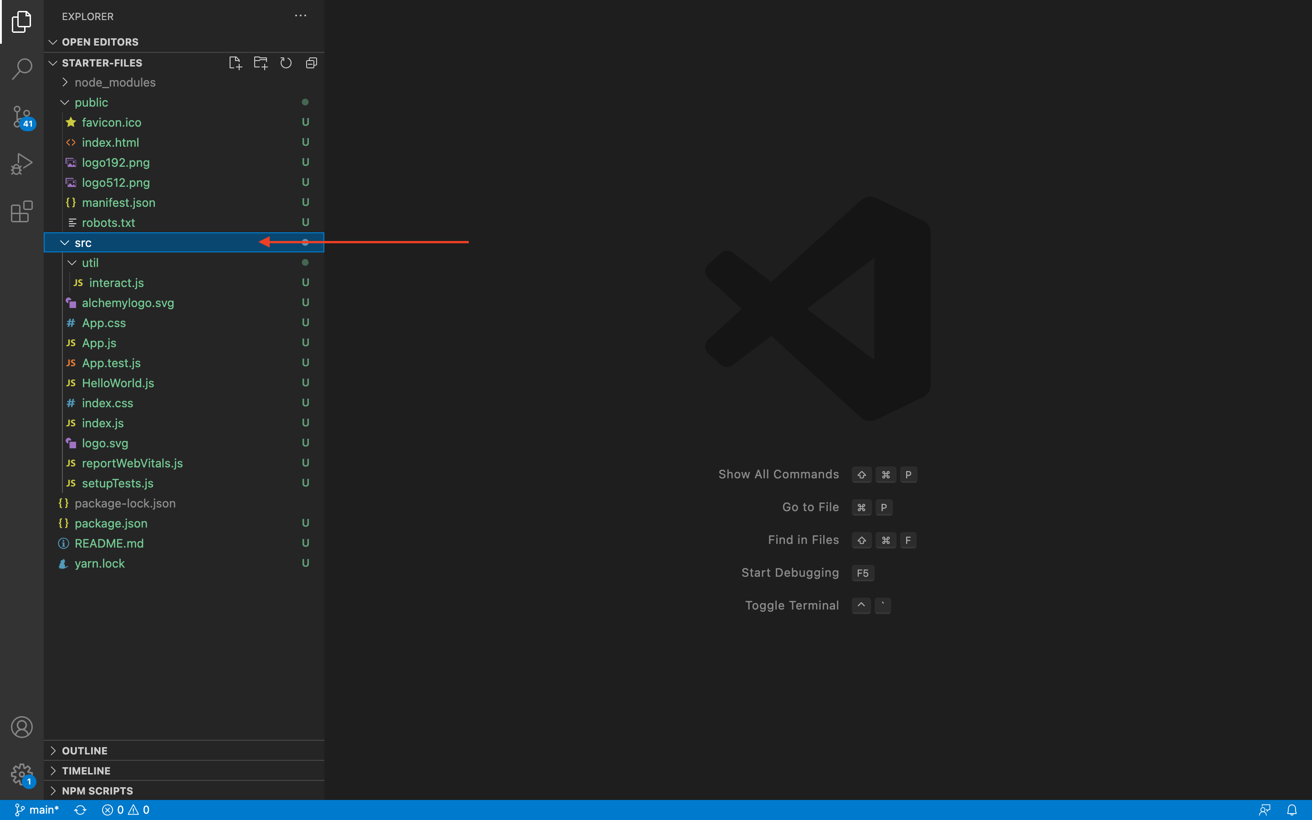Collapse all folders in Explorer
This screenshot has height=820, width=1312.
pos(311,62)
